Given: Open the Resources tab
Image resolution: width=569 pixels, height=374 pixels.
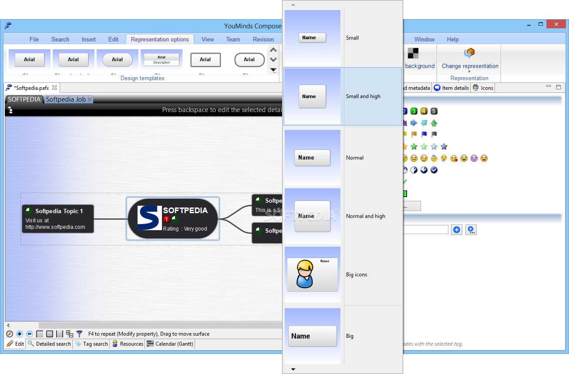Looking at the screenshot, I should coord(128,344).
